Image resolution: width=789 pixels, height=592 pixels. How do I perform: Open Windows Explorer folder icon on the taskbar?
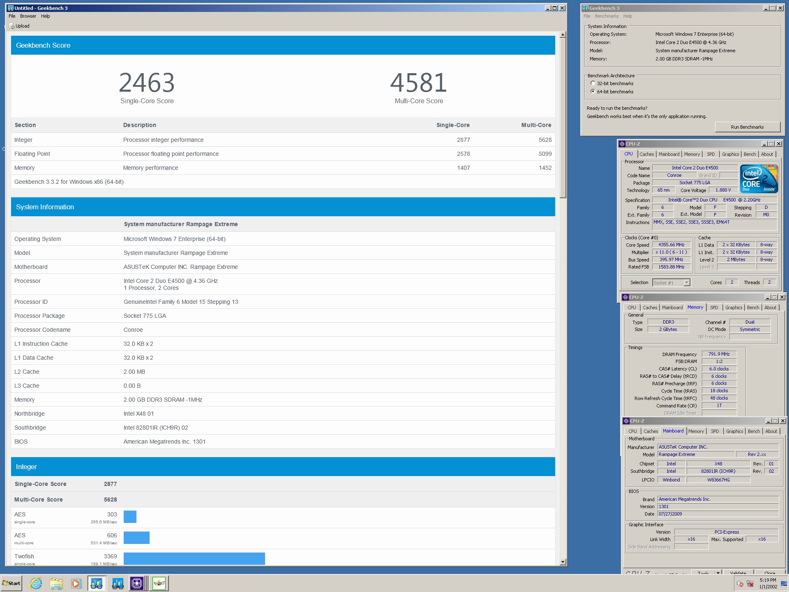[56, 583]
